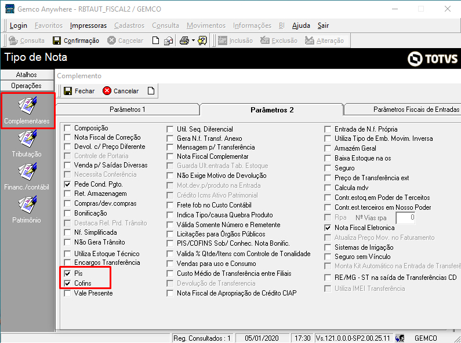Click the Consulta toolbar icon

(13, 41)
